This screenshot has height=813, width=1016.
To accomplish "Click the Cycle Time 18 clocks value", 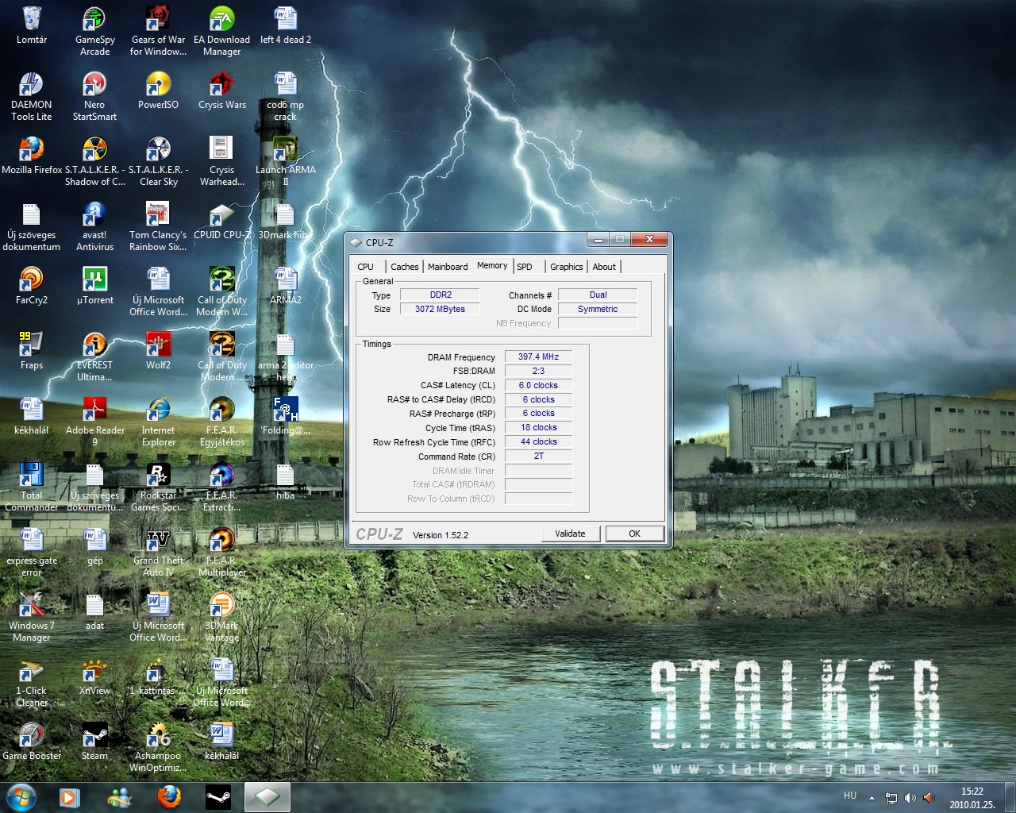I will [538, 427].
